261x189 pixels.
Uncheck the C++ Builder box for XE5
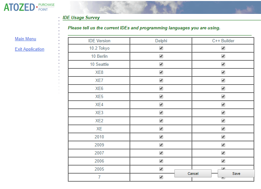[x=223, y=96]
